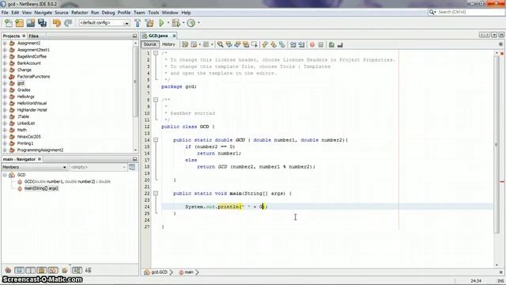The width and height of the screenshot is (506, 285).
Task: Click the Last Edit editor toolbar icon
Action: tap(185, 44)
